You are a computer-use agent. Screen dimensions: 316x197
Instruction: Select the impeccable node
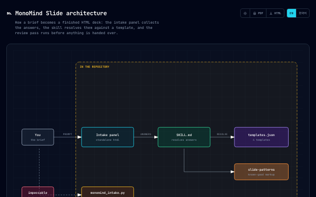point(38,192)
